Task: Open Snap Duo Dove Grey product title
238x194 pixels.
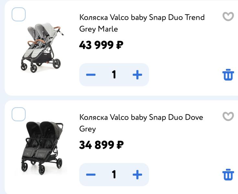Action: pos(141,123)
